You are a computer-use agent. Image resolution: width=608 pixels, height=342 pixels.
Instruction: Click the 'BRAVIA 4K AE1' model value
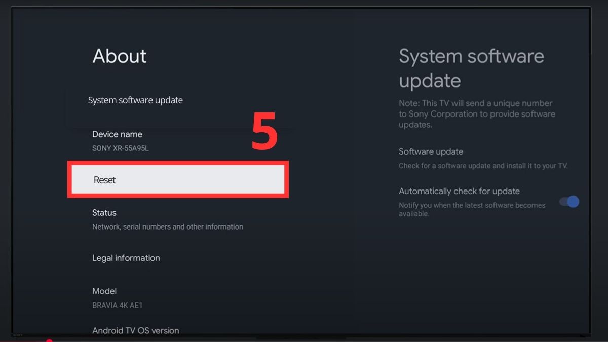point(117,306)
